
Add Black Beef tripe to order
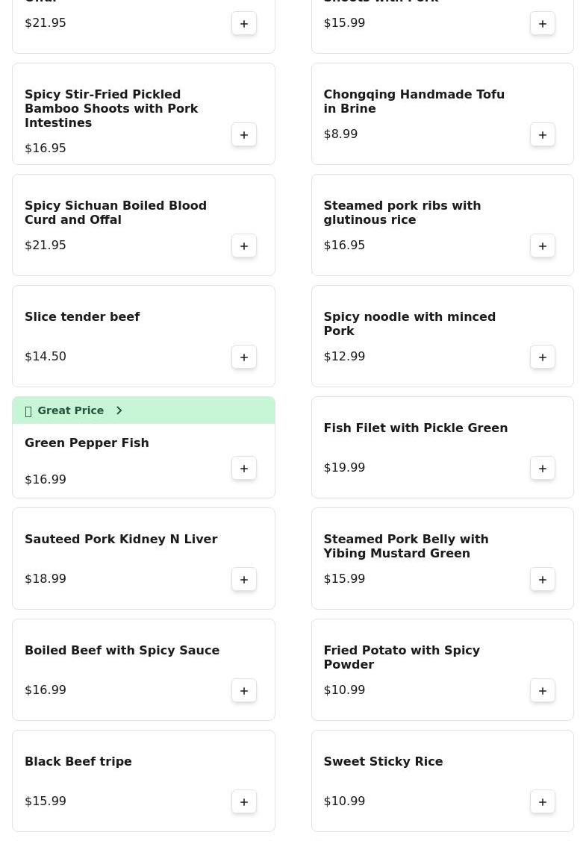244,802
